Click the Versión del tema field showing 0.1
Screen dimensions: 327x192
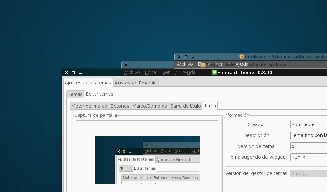(309, 146)
